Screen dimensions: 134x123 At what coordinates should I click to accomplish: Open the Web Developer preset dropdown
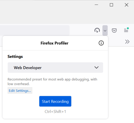[55, 68]
